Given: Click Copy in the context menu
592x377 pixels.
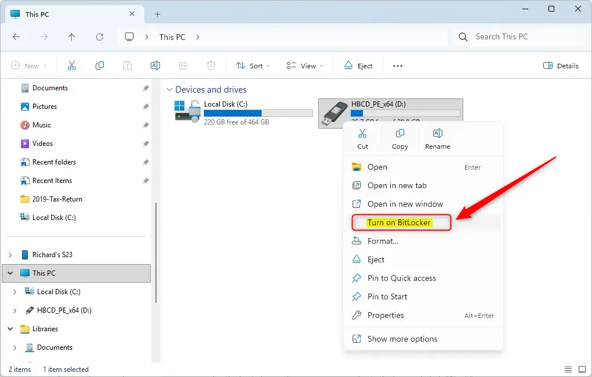Looking at the screenshot, I should [400, 139].
